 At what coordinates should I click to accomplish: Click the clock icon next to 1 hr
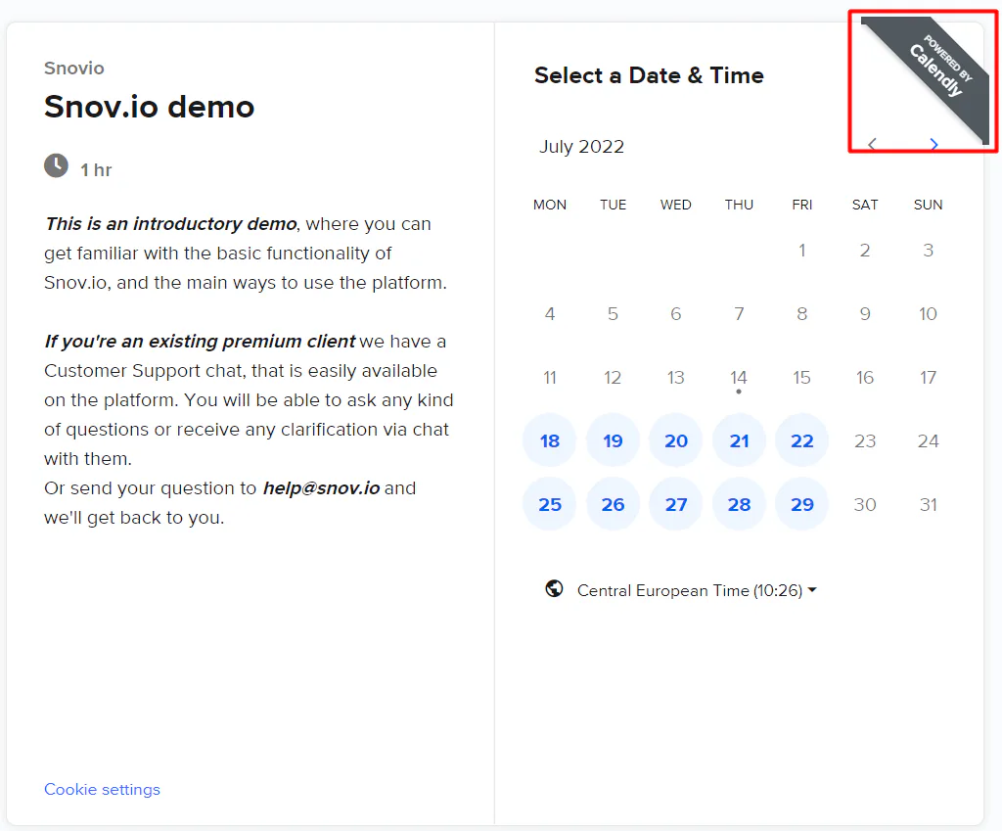pos(56,165)
